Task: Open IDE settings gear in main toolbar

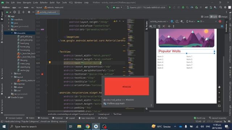Action: click(x=225, y=7)
